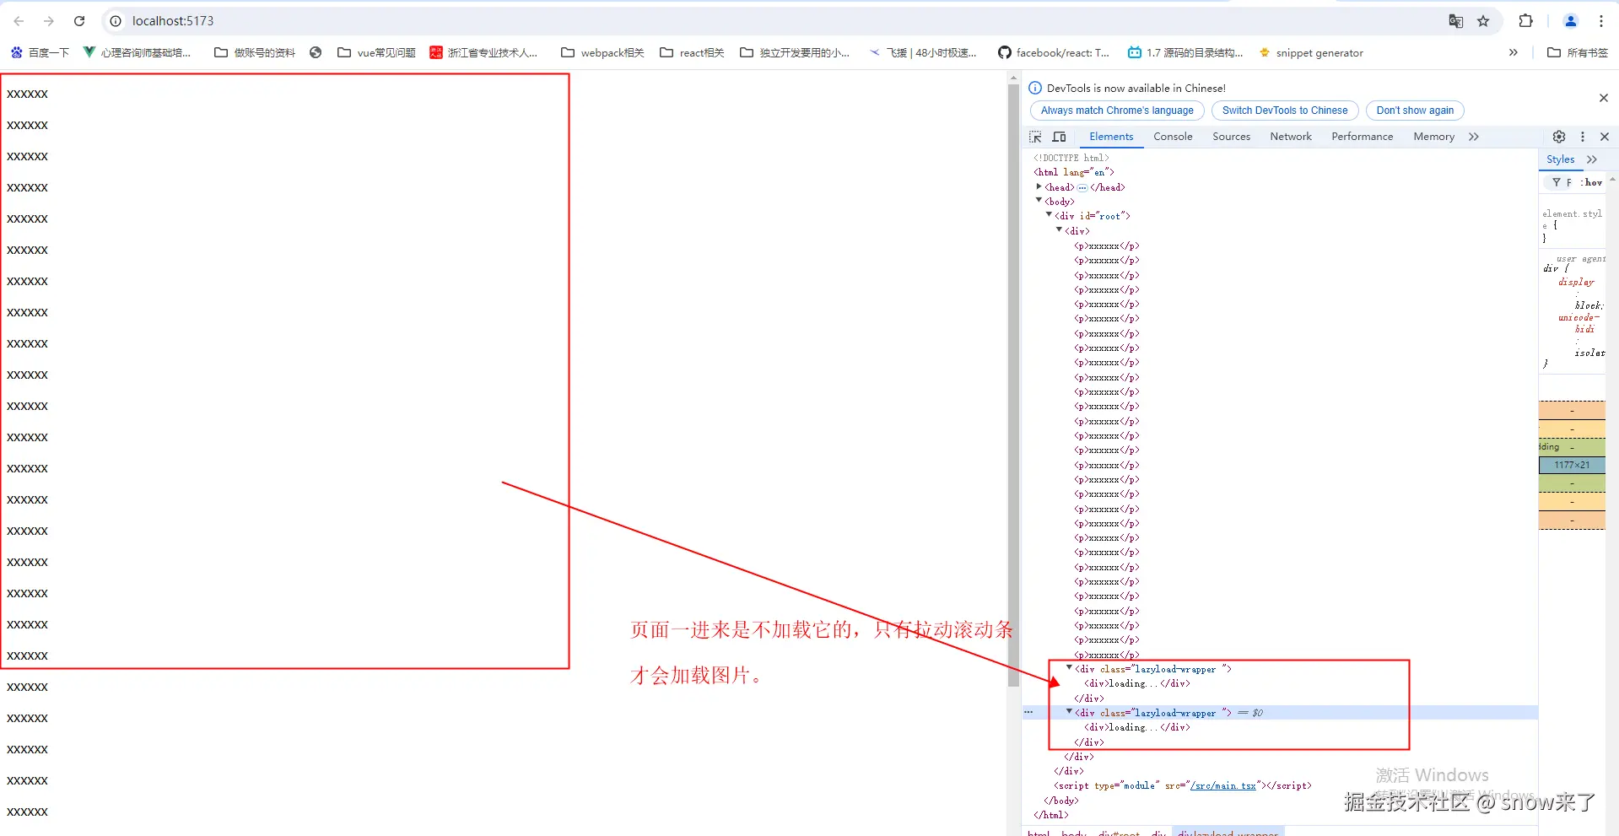Show more DevTools tabs chevron
This screenshot has height=836, width=1619.
(1474, 137)
